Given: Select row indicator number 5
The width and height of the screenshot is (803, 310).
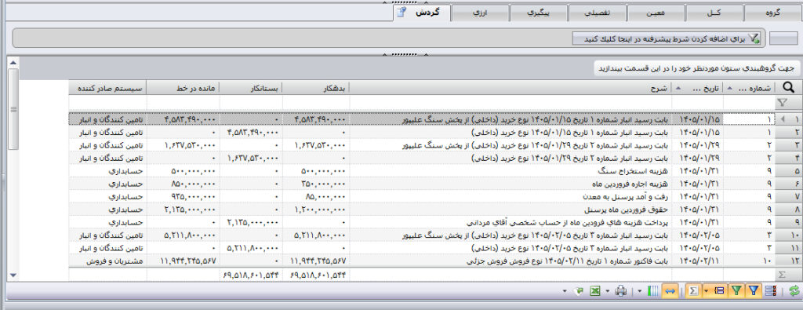Looking at the screenshot, I should tap(789, 170).
